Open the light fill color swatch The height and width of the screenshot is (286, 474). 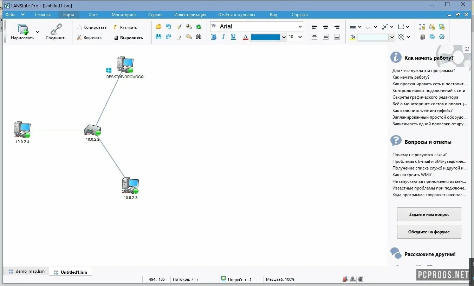(376, 37)
